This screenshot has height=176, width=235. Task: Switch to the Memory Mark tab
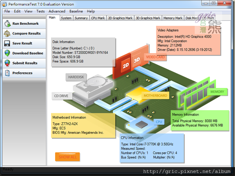173,18
